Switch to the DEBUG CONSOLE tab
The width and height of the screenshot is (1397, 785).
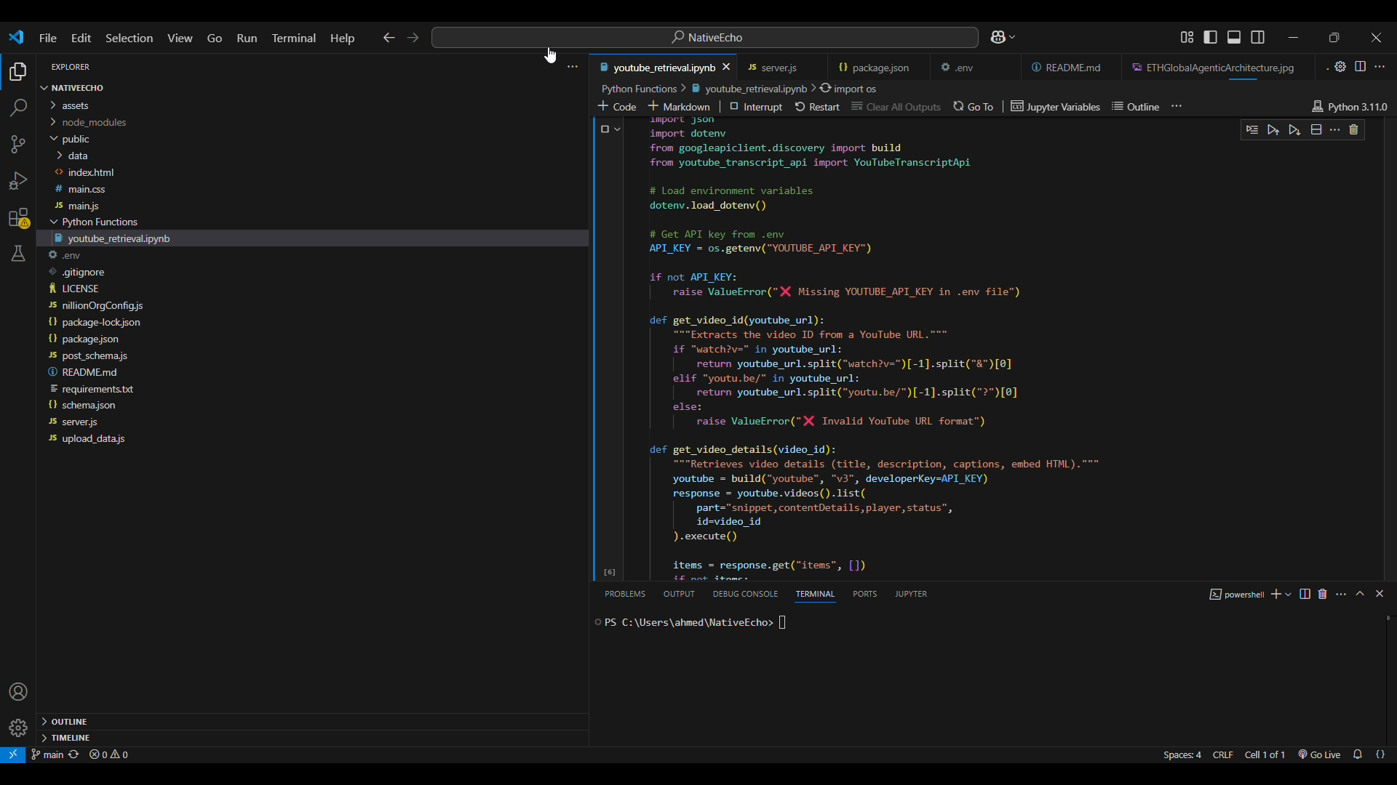(745, 595)
